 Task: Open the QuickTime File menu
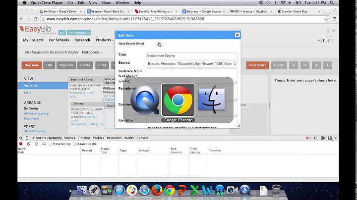point(70,3)
